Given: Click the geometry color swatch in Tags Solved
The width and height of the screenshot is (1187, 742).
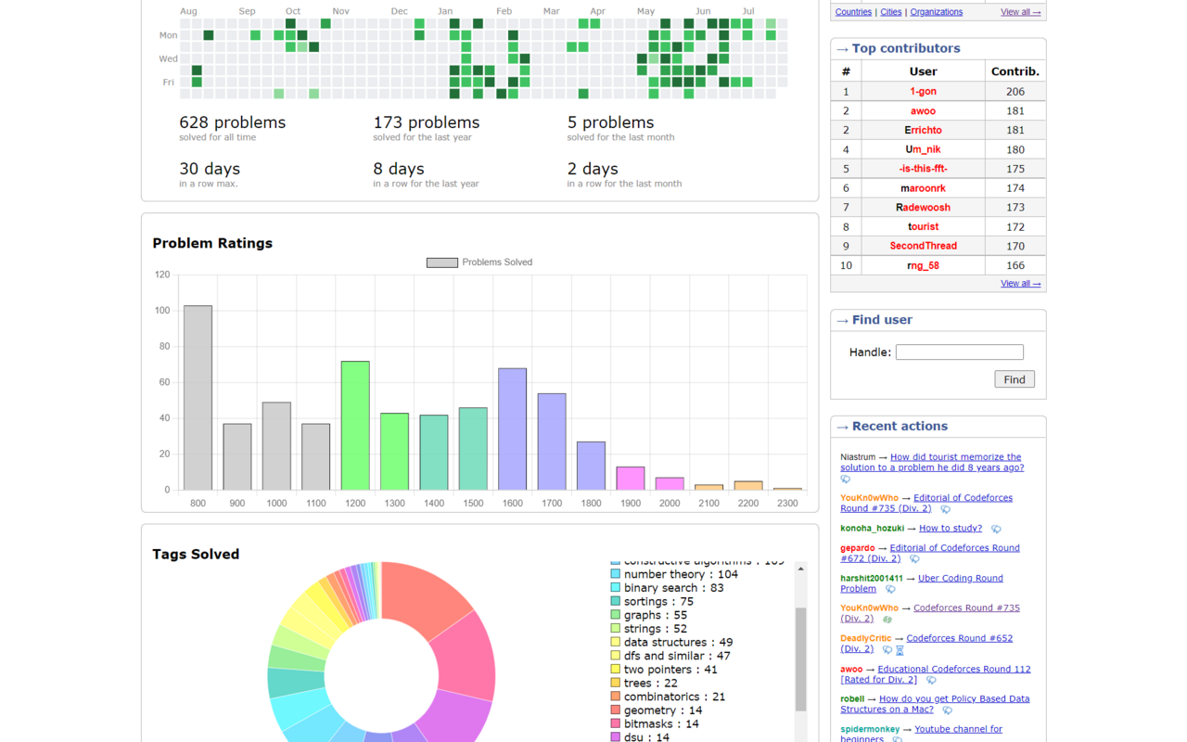Looking at the screenshot, I should (615, 710).
